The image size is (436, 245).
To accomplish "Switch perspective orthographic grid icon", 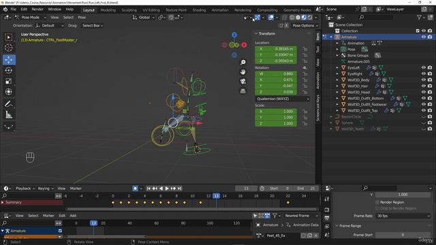I will pyautogui.click(x=243, y=91).
